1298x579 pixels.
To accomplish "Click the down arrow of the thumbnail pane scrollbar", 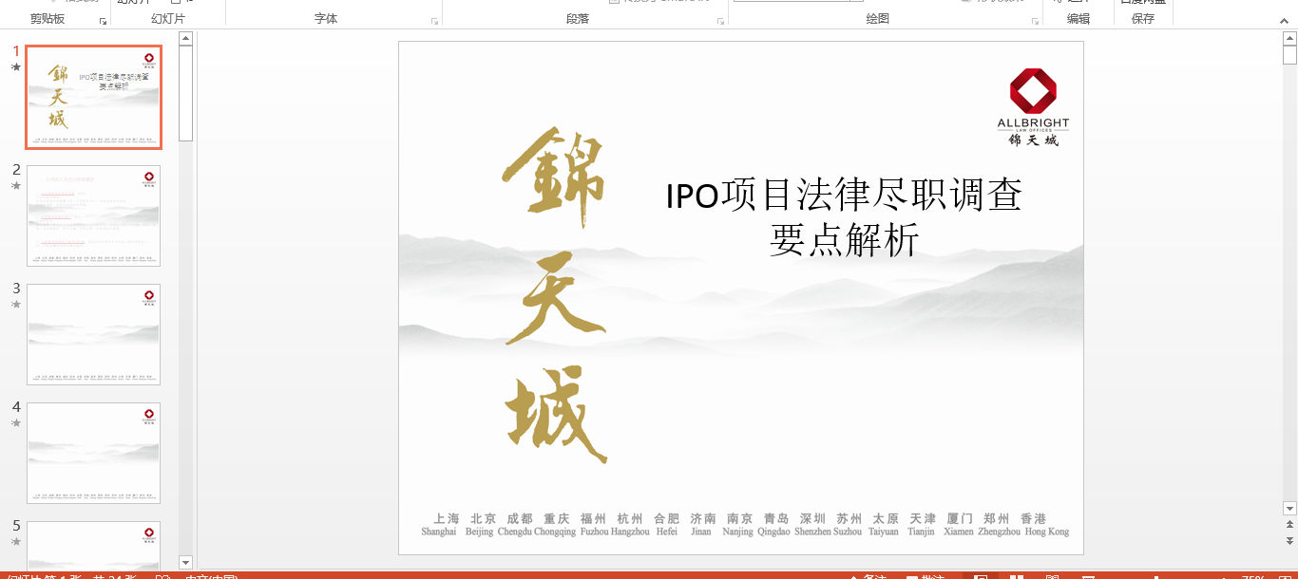I will pyautogui.click(x=185, y=562).
